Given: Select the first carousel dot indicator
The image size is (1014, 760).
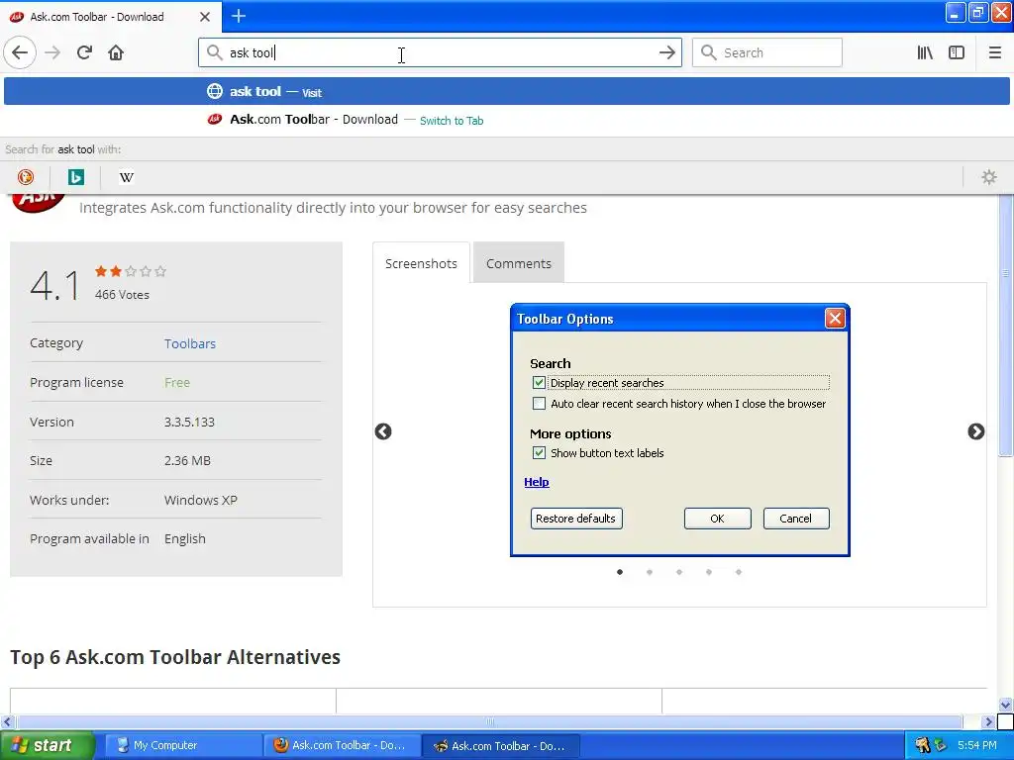Looking at the screenshot, I should [x=620, y=571].
